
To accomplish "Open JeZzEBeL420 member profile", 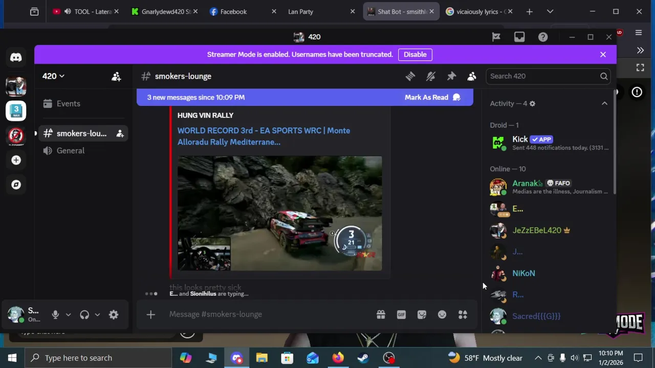I will (550, 231).
